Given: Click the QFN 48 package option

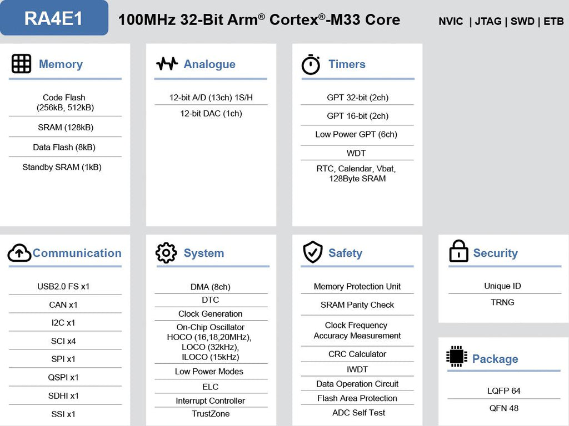Looking at the screenshot, I should 503,408.
